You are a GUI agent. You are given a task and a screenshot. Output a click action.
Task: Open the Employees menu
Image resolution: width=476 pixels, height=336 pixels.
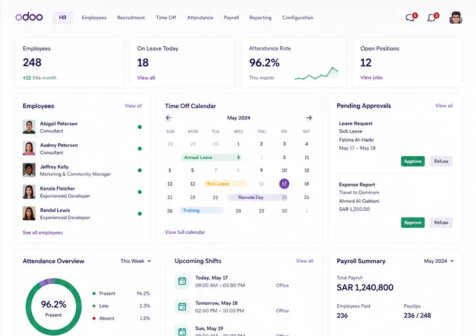[x=94, y=18]
